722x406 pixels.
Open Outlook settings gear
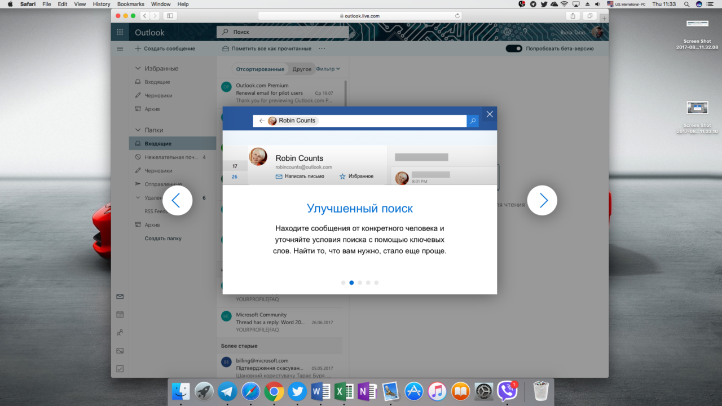click(x=507, y=32)
